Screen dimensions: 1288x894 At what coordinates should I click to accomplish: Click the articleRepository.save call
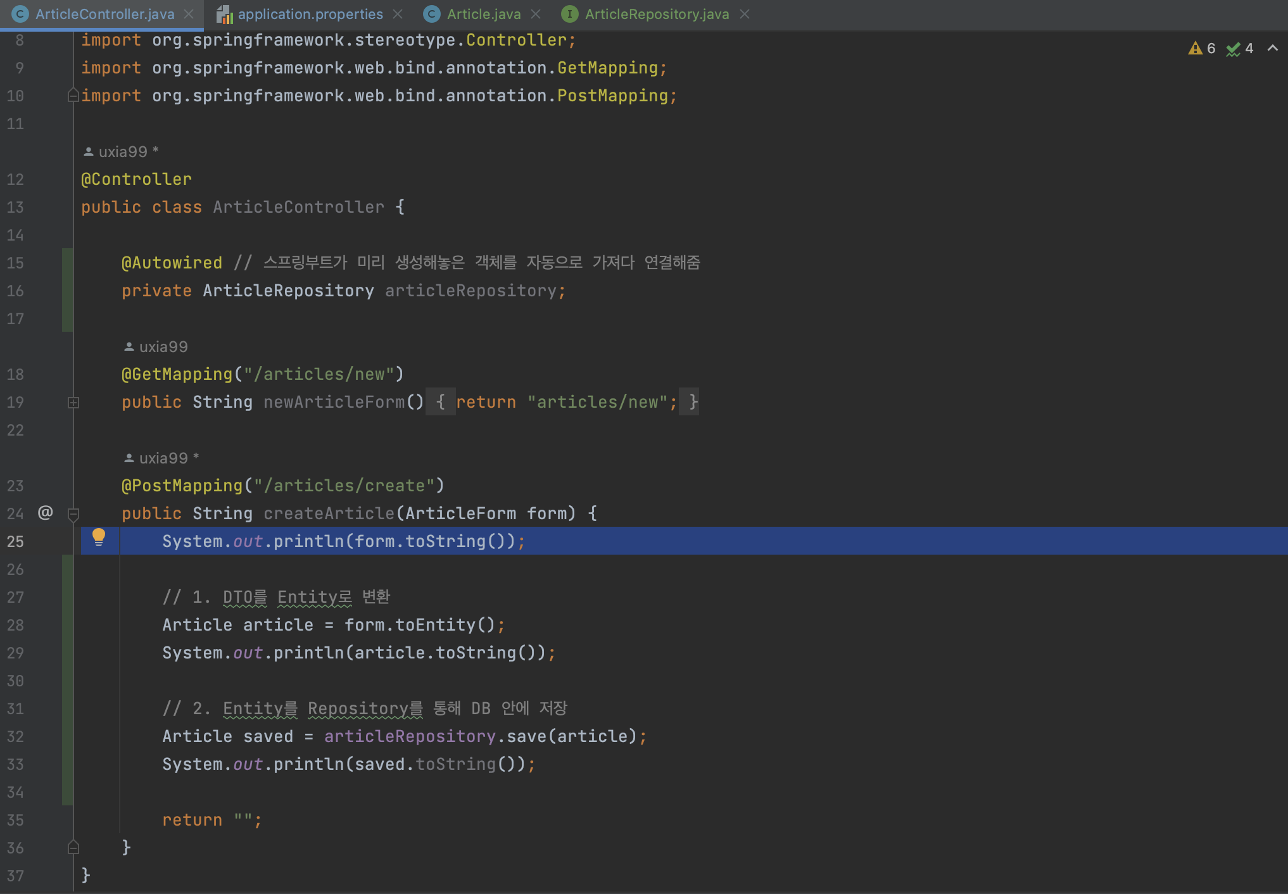click(526, 736)
